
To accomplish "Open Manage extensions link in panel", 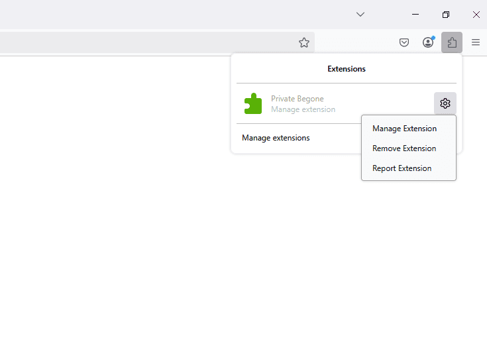I will pyautogui.click(x=276, y=138).
